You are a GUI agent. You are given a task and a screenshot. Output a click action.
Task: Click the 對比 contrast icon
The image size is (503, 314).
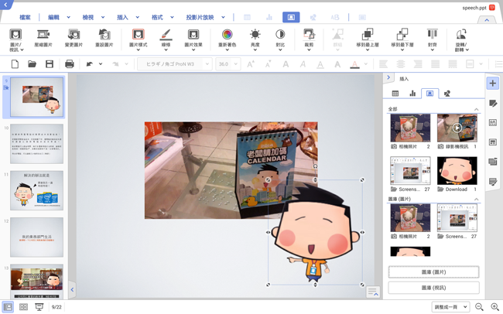coord(280,35)
